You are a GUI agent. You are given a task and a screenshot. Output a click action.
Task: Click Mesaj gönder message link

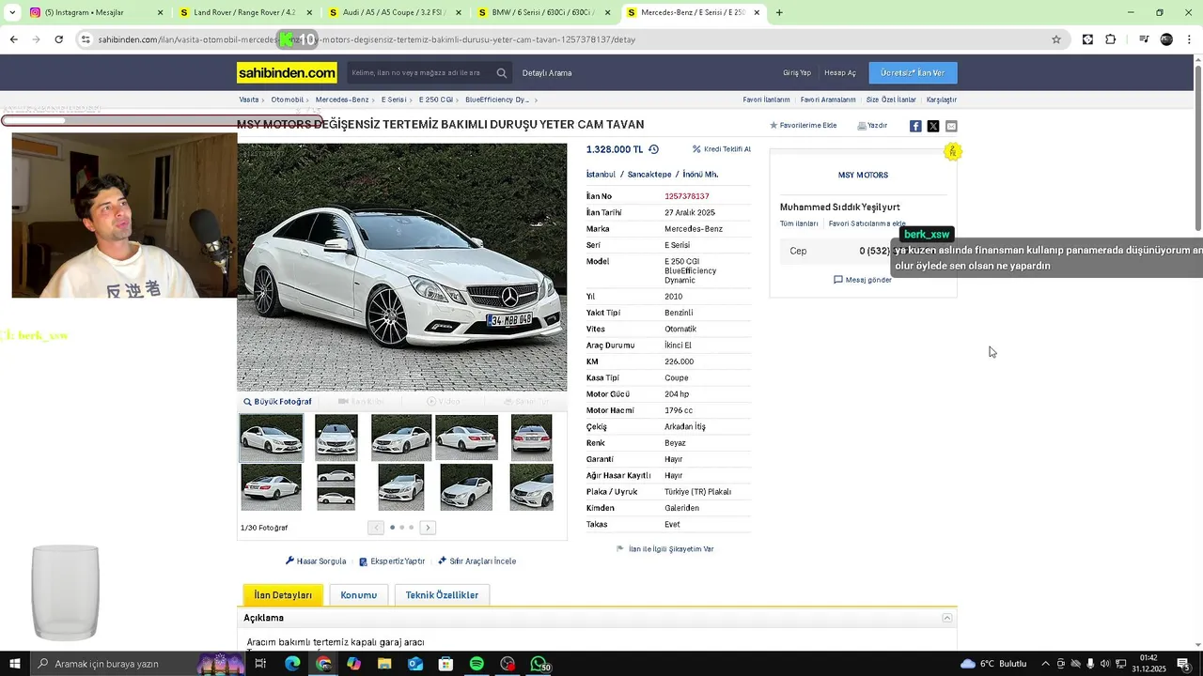click(863, 280)
